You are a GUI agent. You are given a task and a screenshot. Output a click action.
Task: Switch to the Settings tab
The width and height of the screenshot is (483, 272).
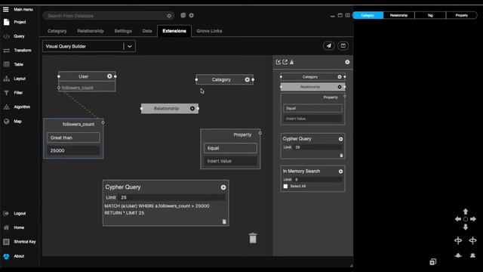[123, 31]
